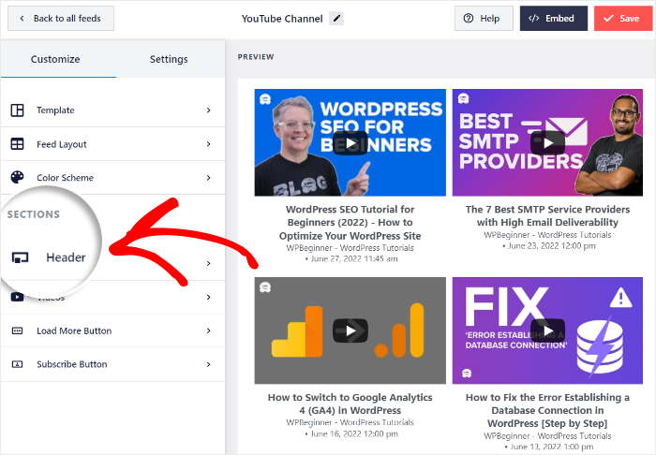Open the Subscribe Button label

coord(72,364)
